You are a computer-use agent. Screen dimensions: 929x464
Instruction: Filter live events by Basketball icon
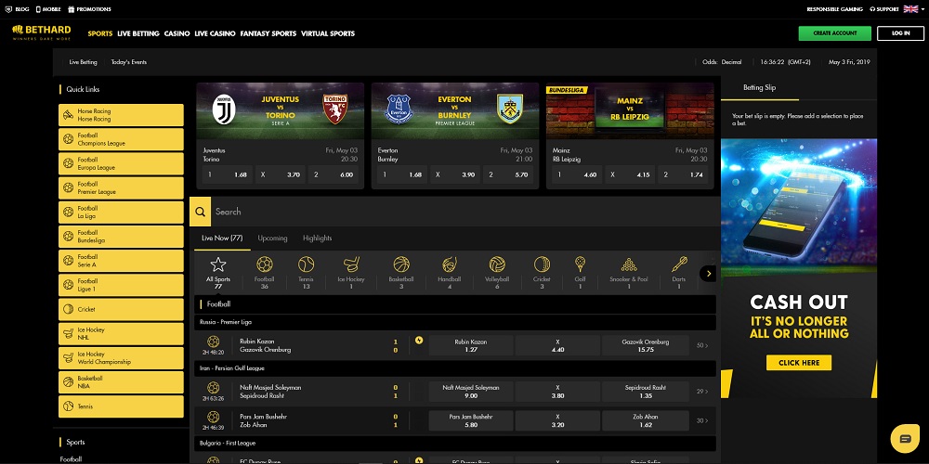click(x=401, y=264)
